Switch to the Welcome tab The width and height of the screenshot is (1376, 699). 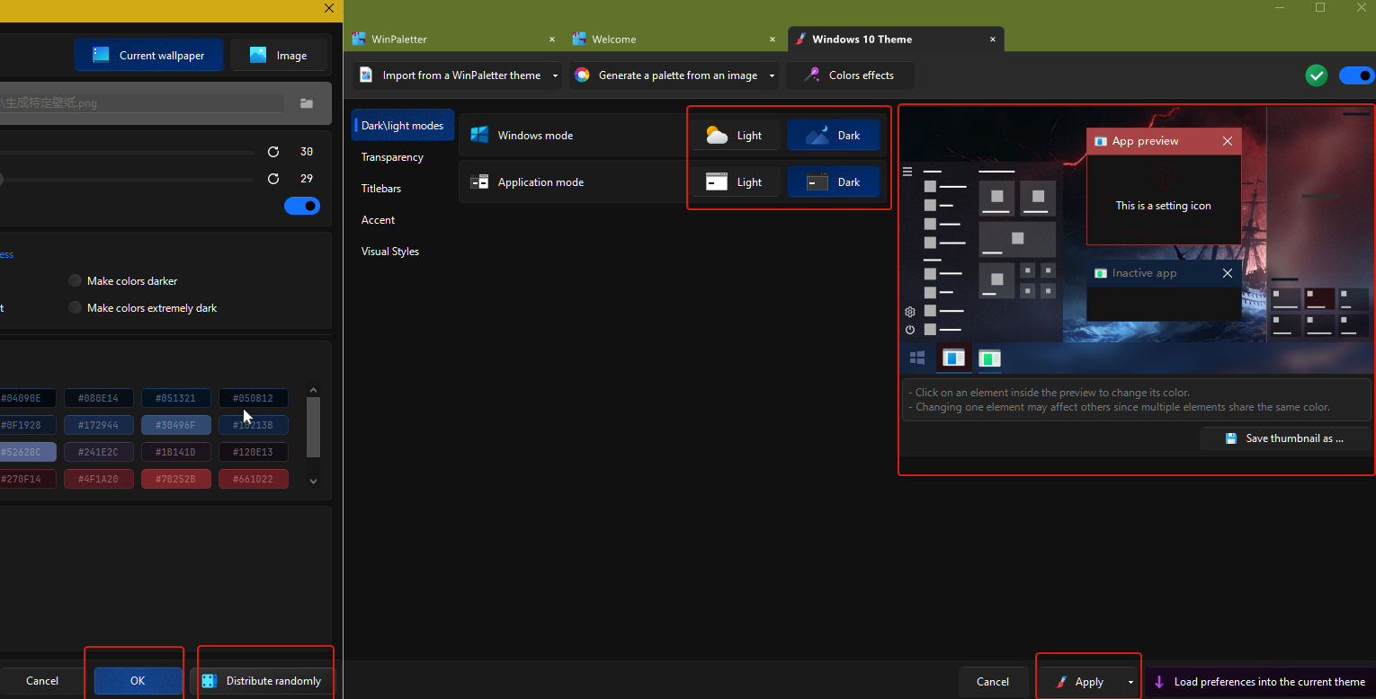pos(614,40)
